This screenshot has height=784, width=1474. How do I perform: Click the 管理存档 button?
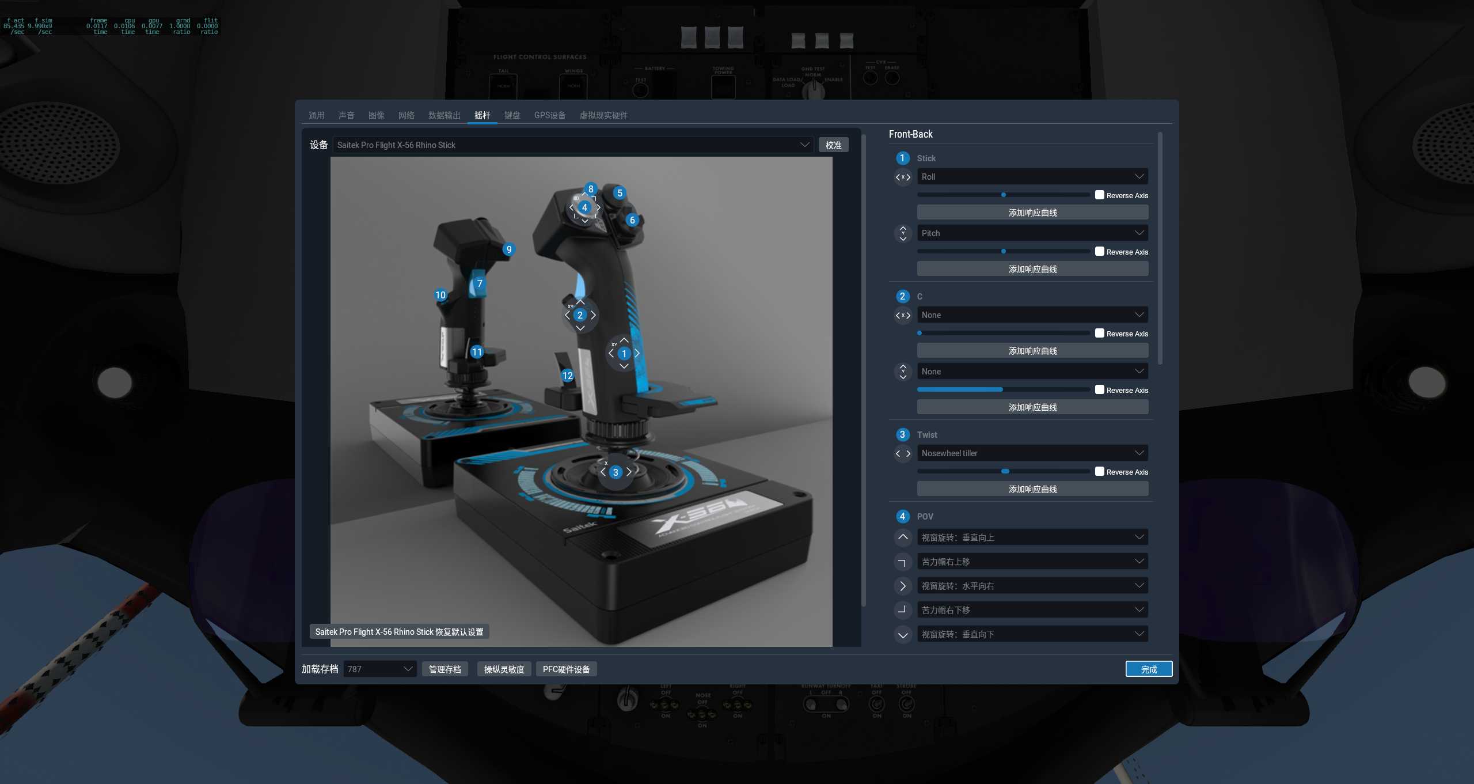[x=445, y=669]
